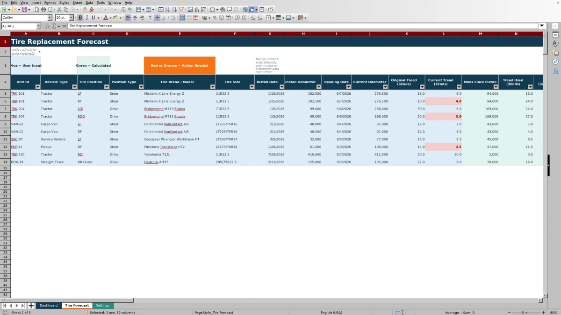Open Vehicle Type column filter dropdown

[x=74, y=87]
